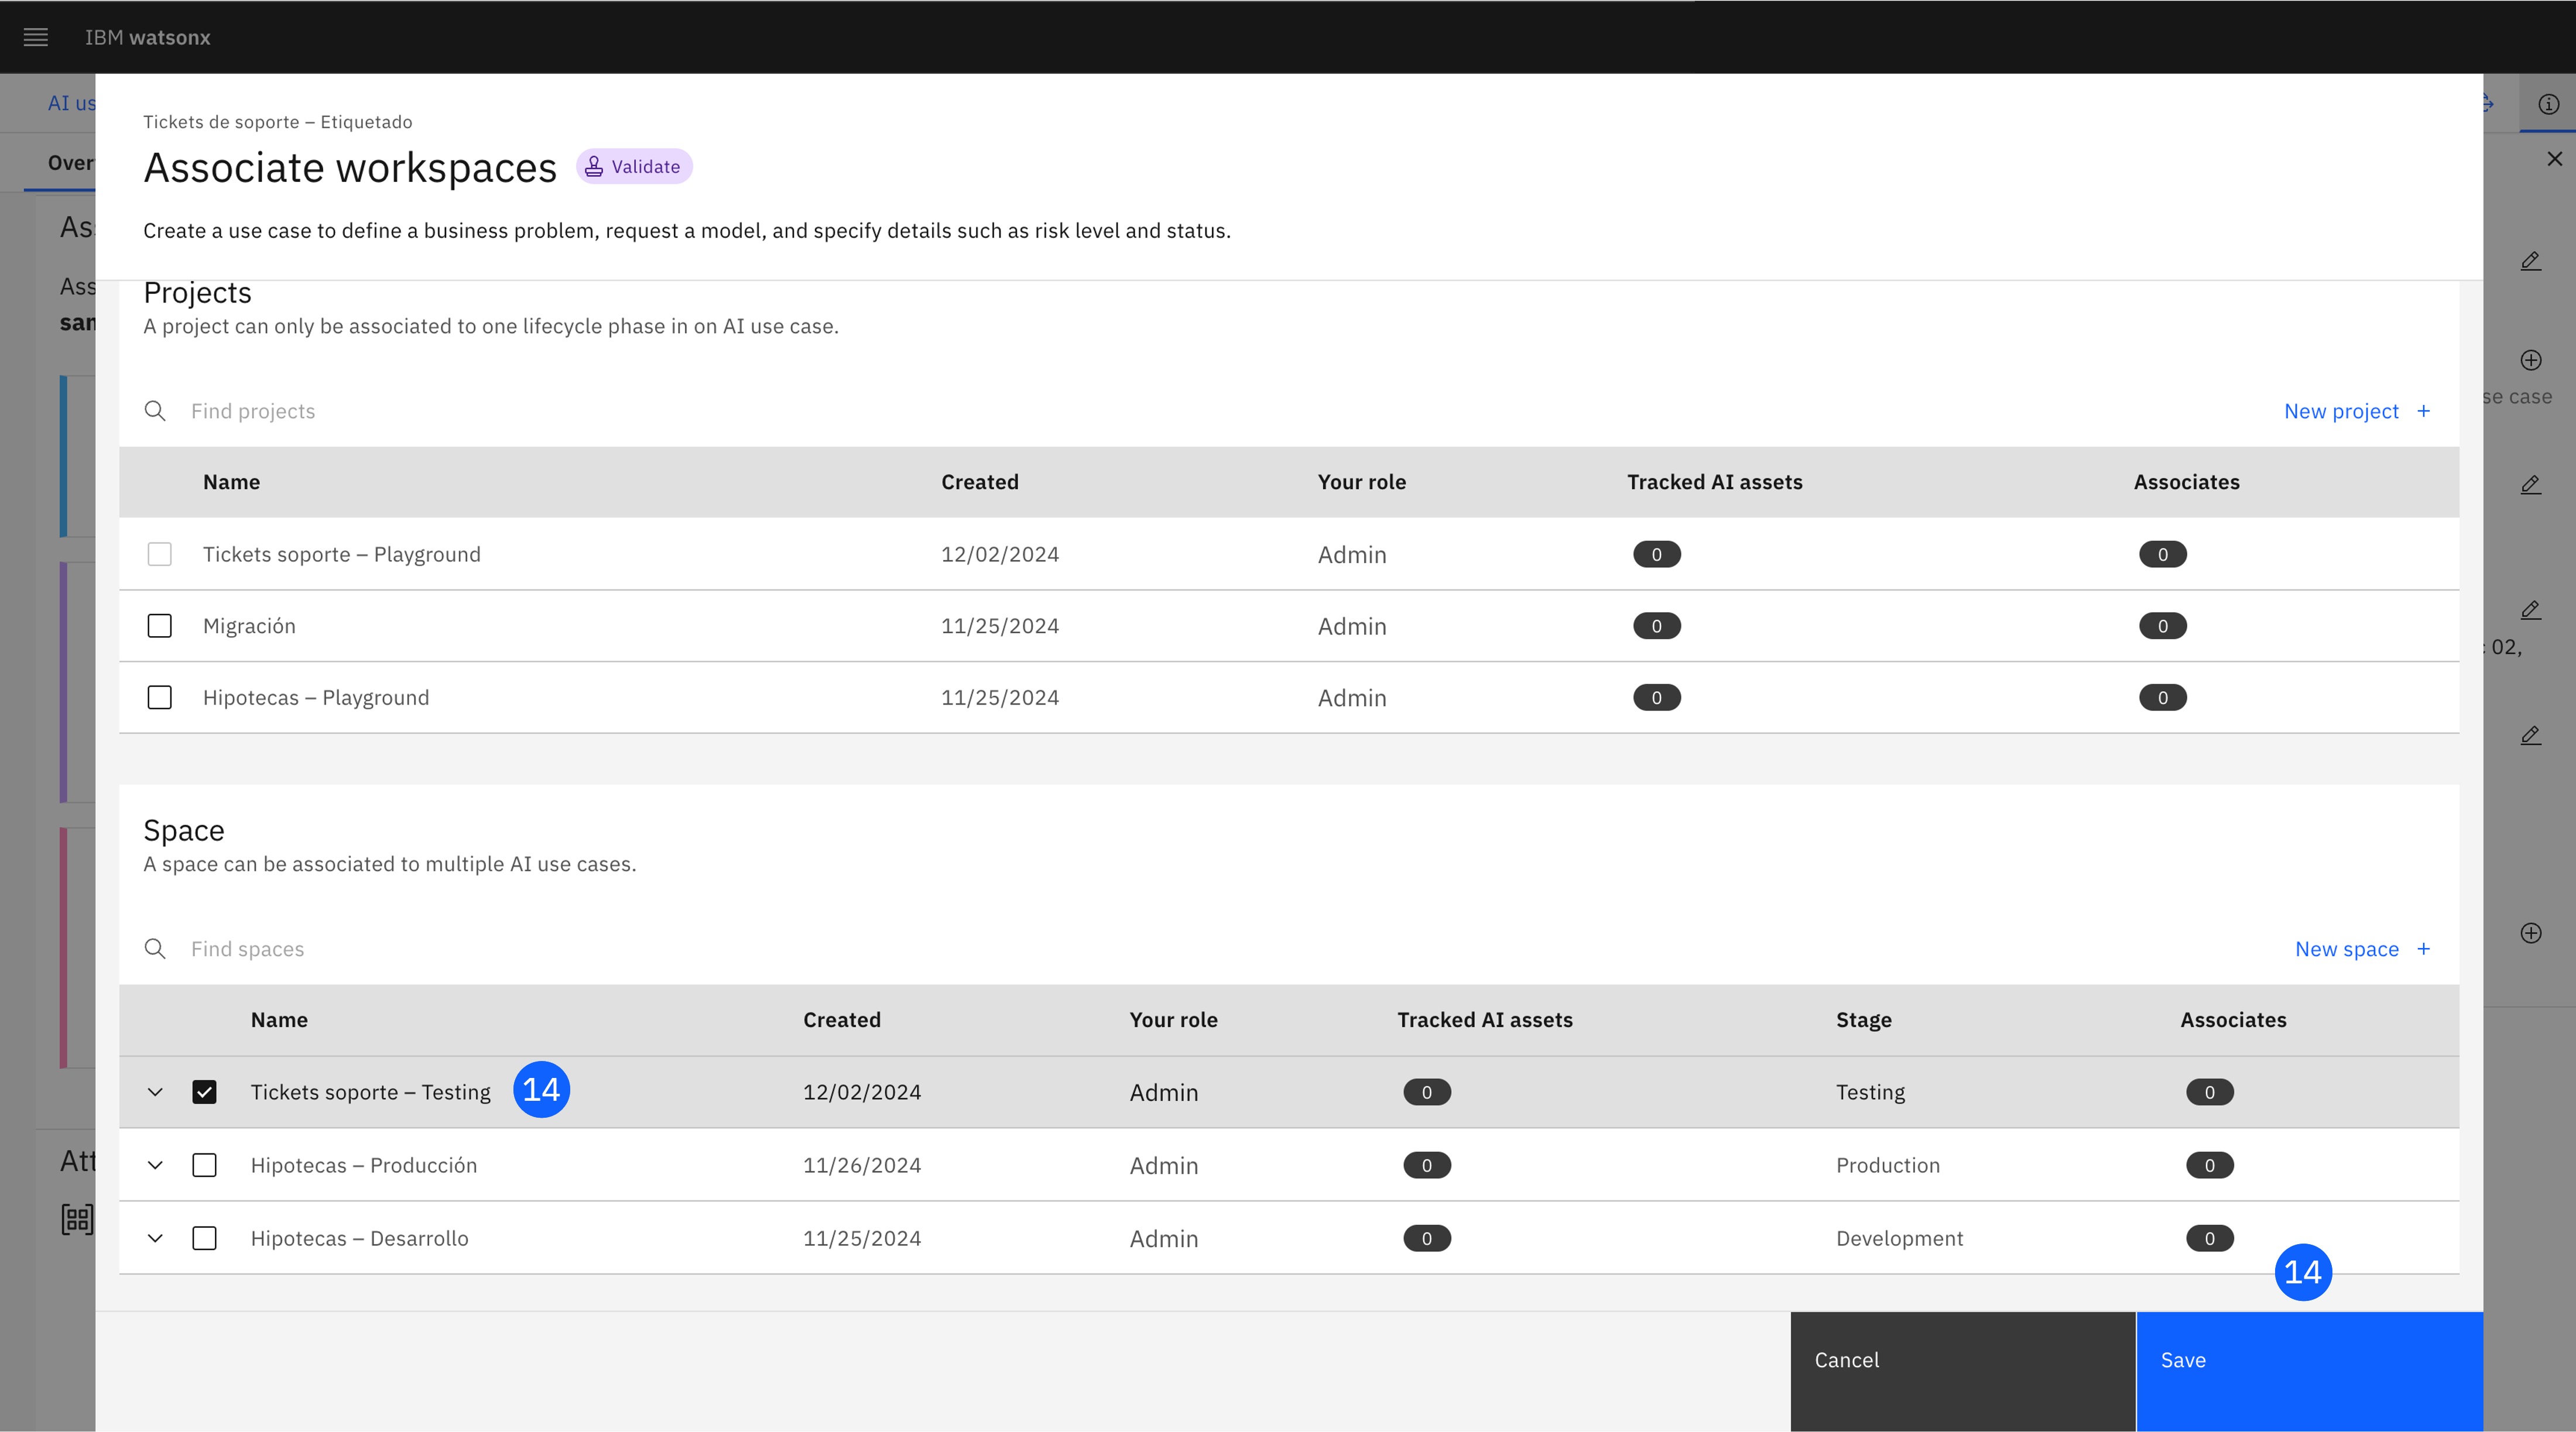
Task: Click the Development stage cell
Action: coord(1899,1238)
